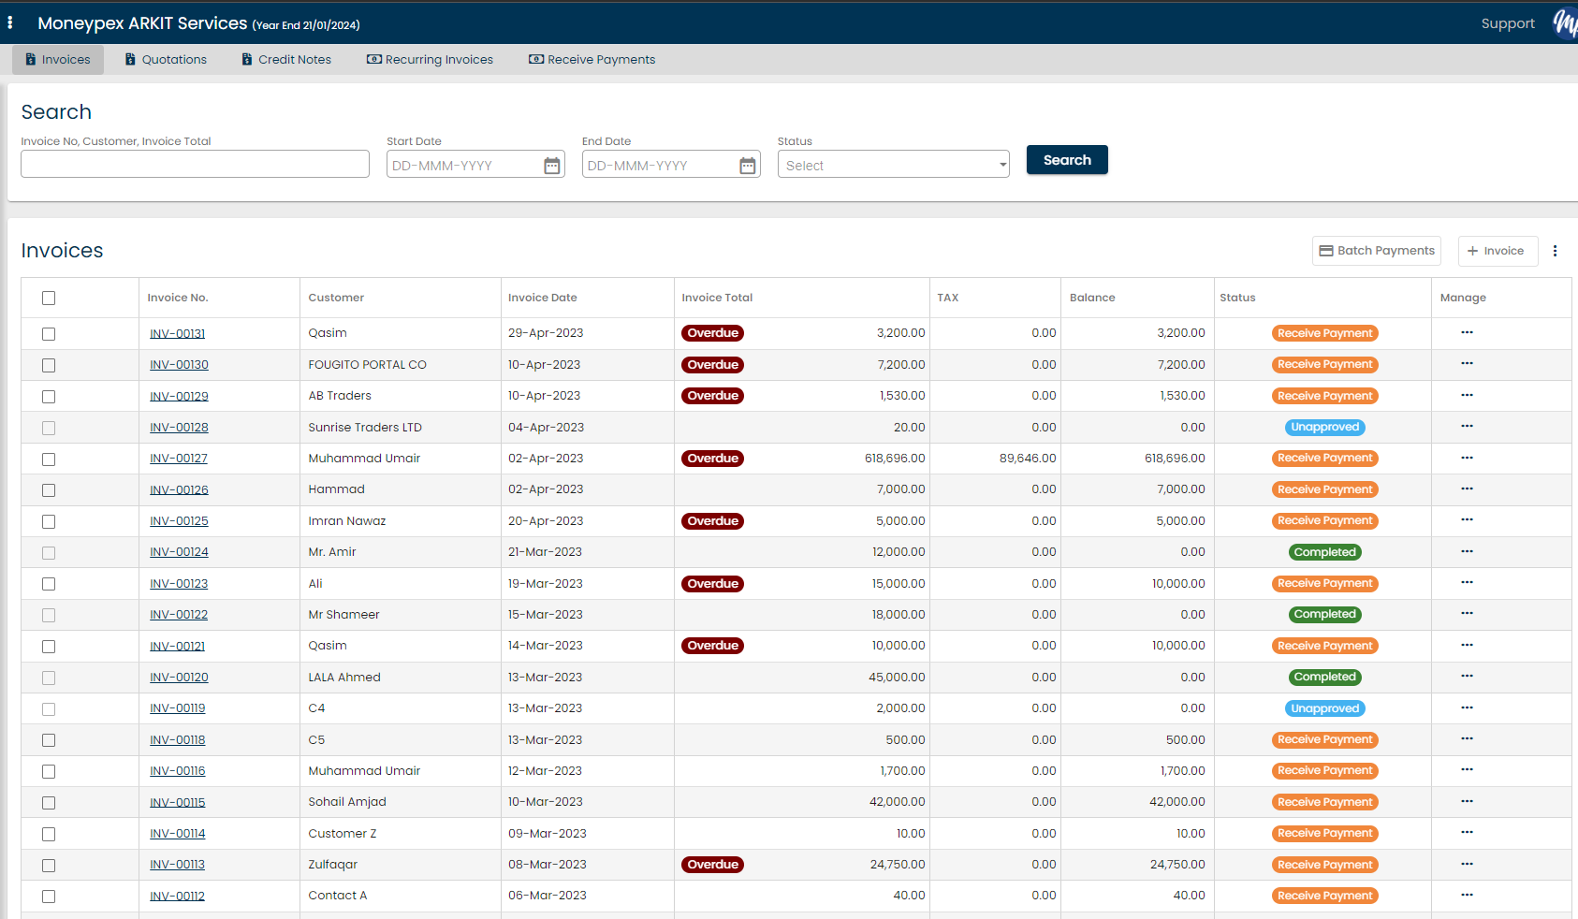
Task: Open the Manage dropdown for Sunrise Traders LTD row
Action: (x=1467, y=427)
